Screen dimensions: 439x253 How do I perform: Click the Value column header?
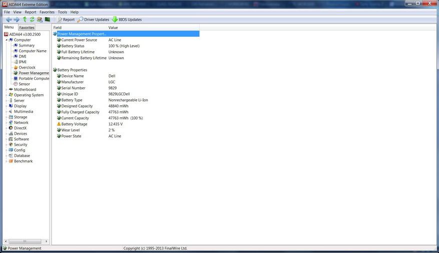click(154, 28)
